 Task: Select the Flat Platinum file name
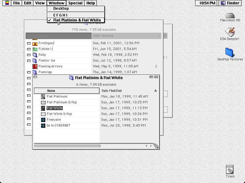[x=57, y=97]
